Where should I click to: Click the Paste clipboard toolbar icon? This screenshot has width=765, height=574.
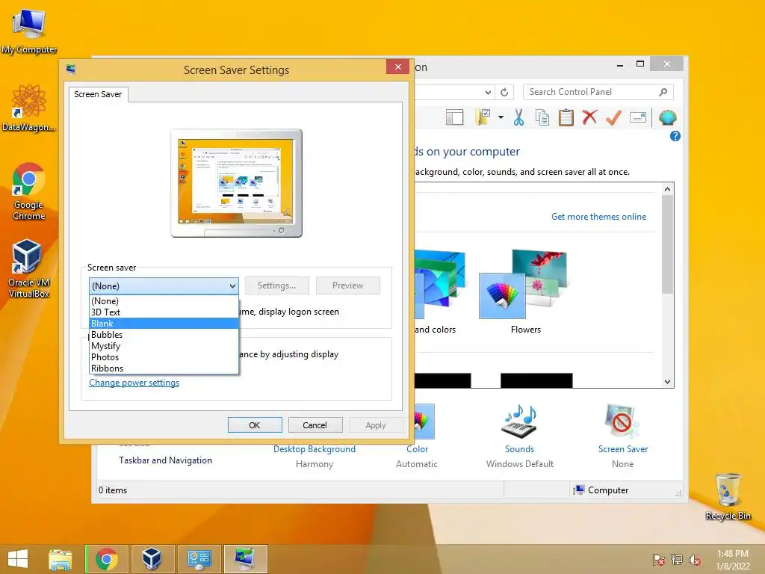(566, 117)
